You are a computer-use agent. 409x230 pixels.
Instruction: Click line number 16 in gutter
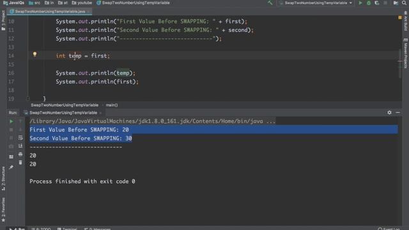point(12,73)
